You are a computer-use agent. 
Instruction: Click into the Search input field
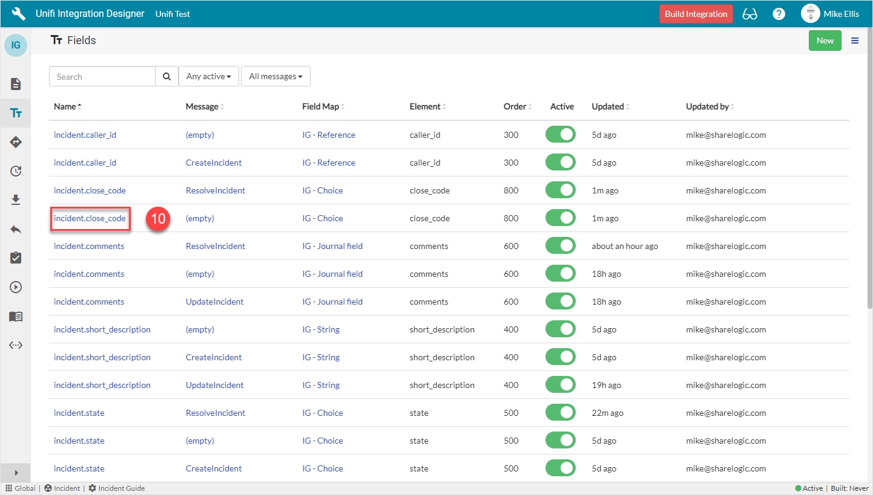[102, 77]
